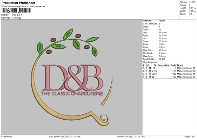Click the stitch count 2394 in stop 3

click(154, 74)
